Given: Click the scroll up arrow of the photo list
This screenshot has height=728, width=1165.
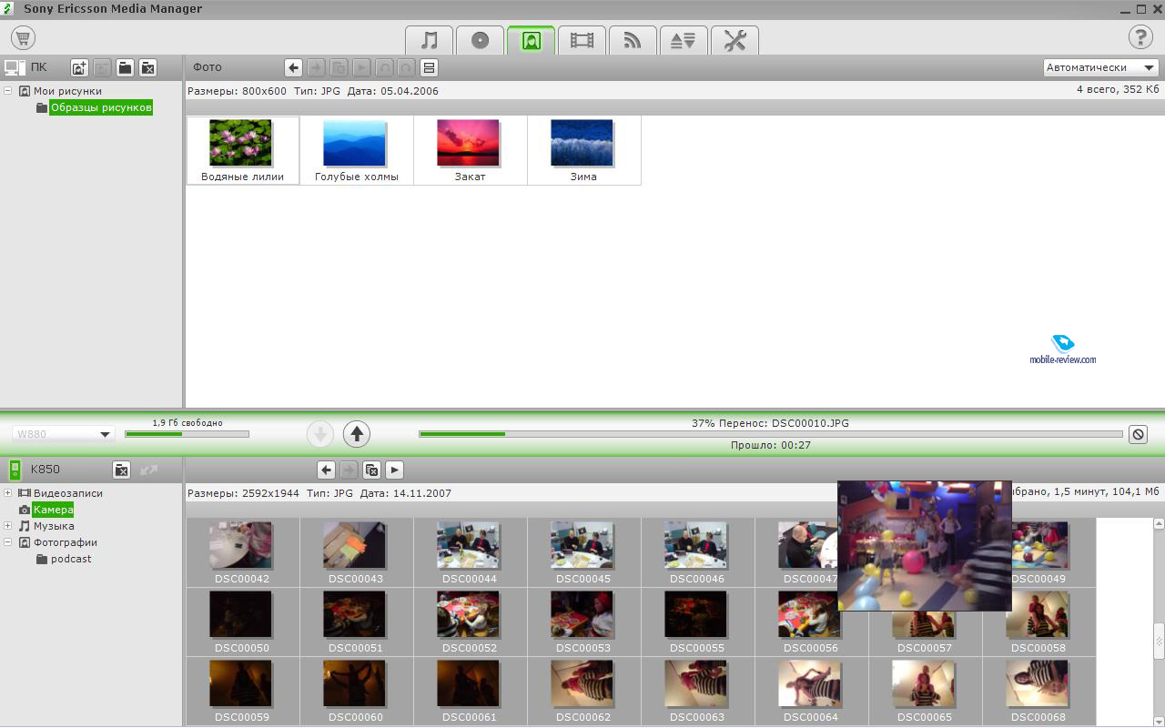Looking at the screenshot, I should click(1159, 524).
